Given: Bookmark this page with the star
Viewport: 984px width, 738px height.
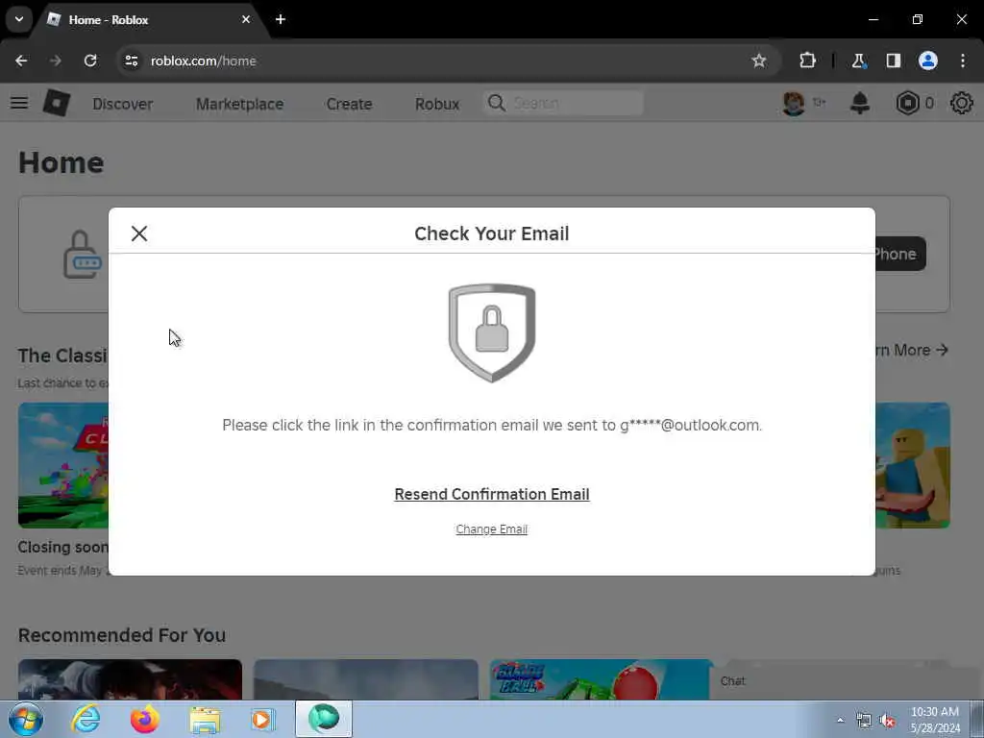Looking at the screenshot, I should pos(759,61).
